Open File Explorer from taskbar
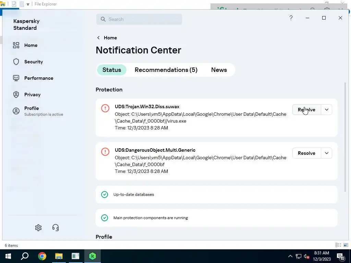Screen dimensions: 351x263 coord(59,256)
